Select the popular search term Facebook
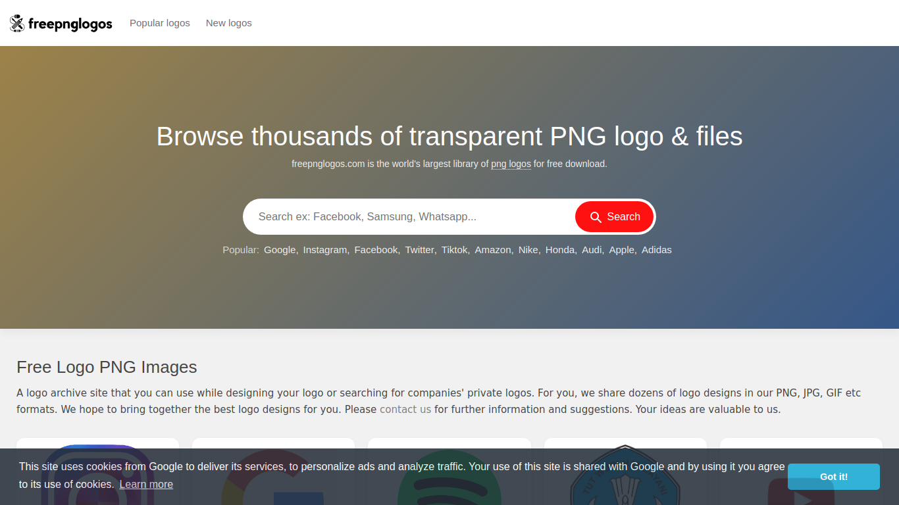The width and height of the screenshot is (899, 505). click(x=376, y=250)
